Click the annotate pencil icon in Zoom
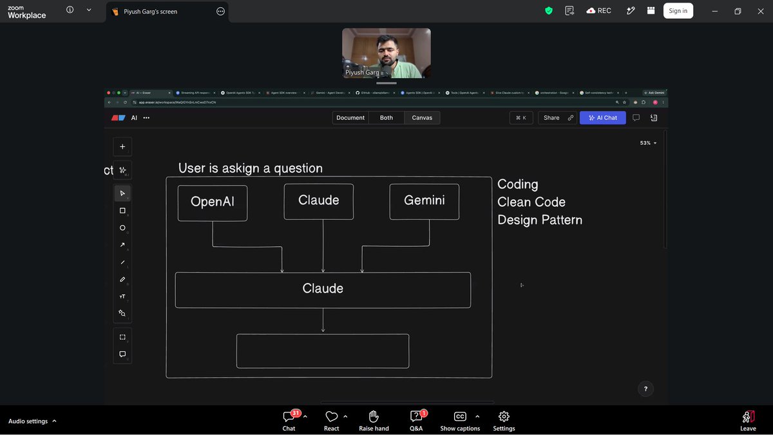The image size is (773, 435). coord(631,10)
